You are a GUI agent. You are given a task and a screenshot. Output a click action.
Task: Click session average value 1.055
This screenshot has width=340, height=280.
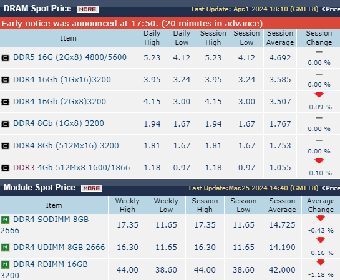pyautogui.click(x=280, y=168)
